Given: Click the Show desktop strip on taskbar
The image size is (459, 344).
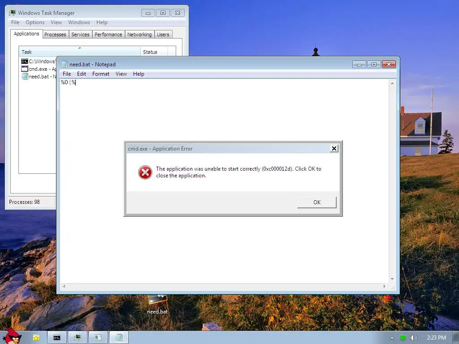Looking at the screenshot, I should (x=456, y=338).
